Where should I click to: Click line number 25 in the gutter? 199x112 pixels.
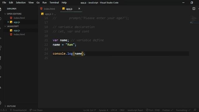tap(46, 58)
